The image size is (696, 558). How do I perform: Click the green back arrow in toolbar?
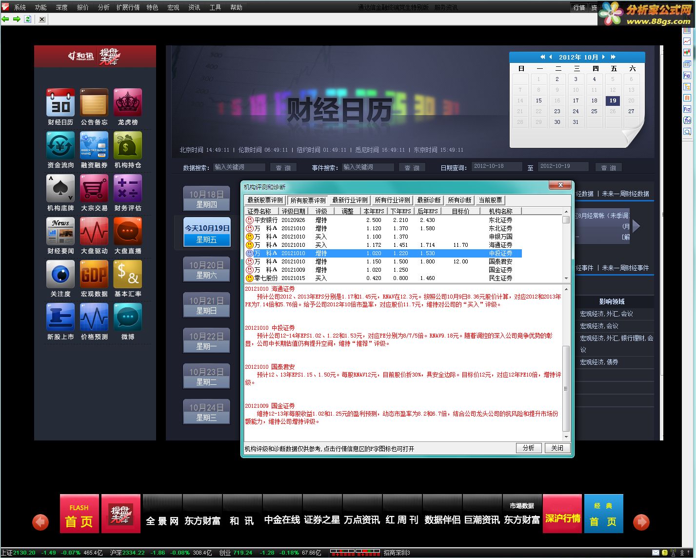pyautogui.click(x=5, y=19)
